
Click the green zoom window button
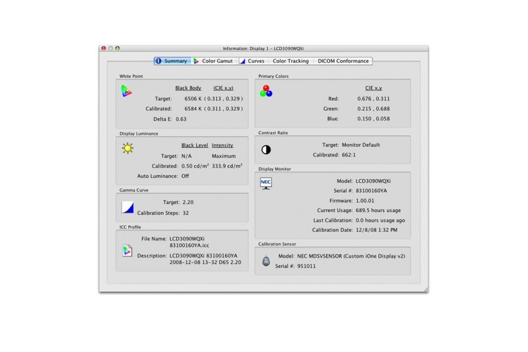tap(117, 48)
